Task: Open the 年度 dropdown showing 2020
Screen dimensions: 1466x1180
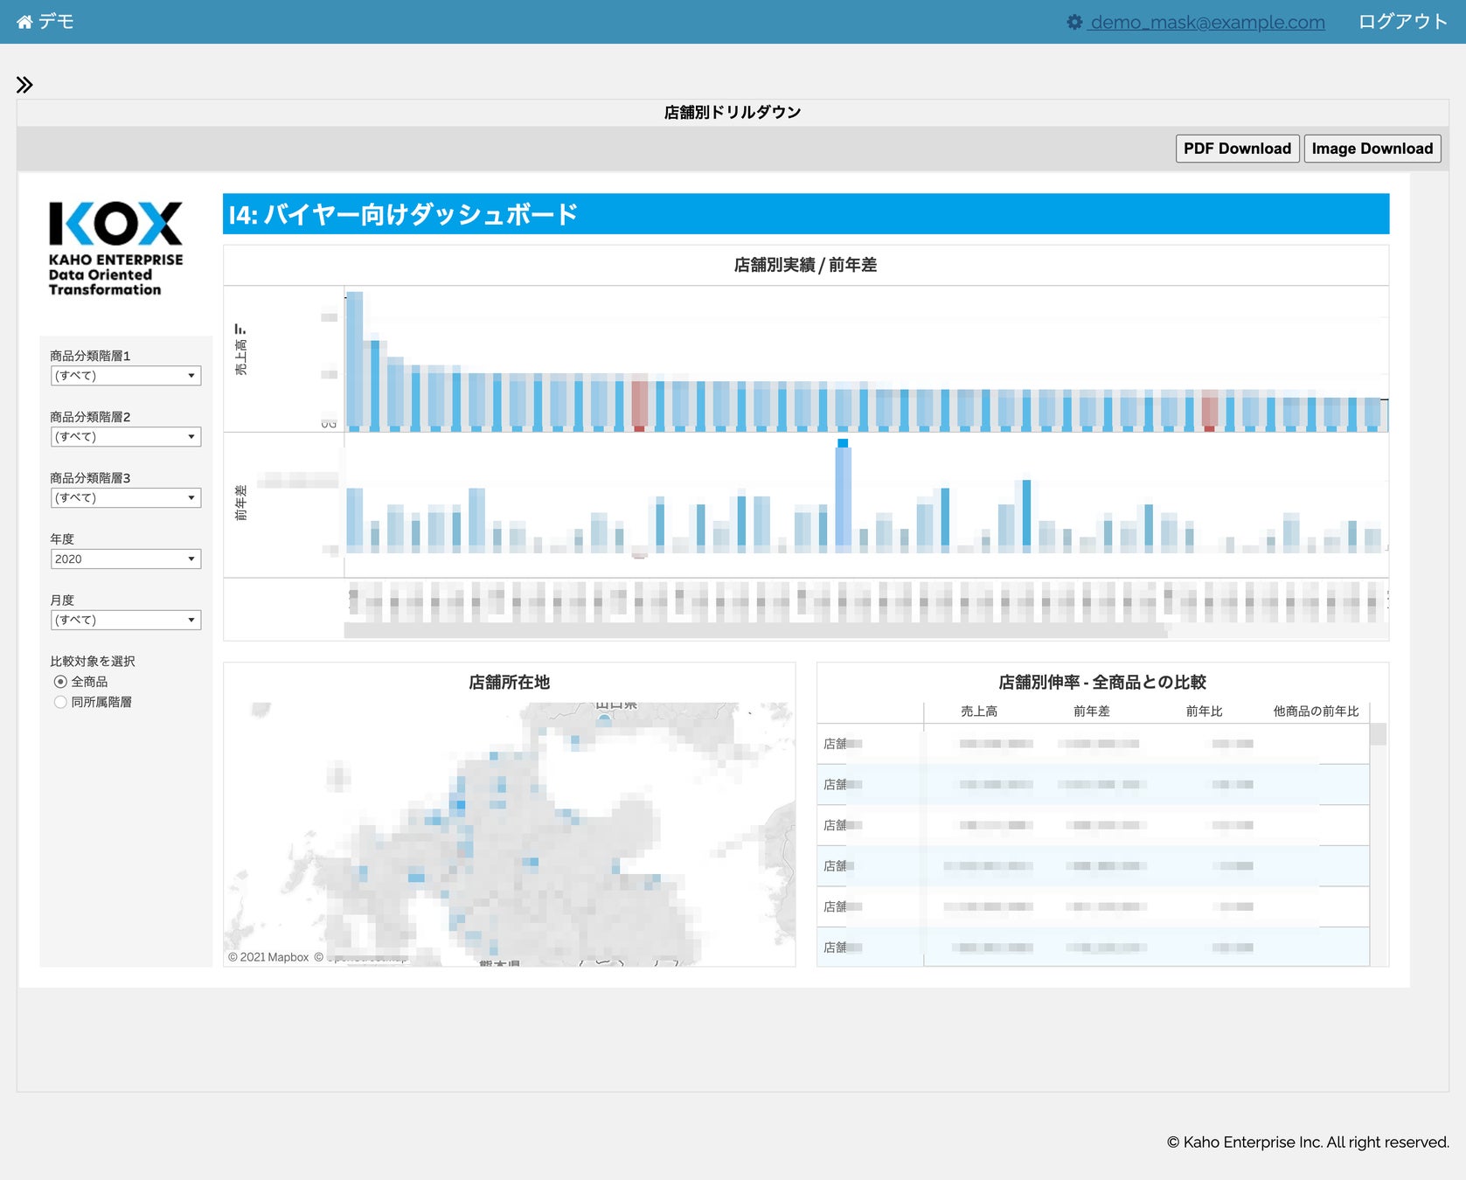Action: tap(125, 559)
